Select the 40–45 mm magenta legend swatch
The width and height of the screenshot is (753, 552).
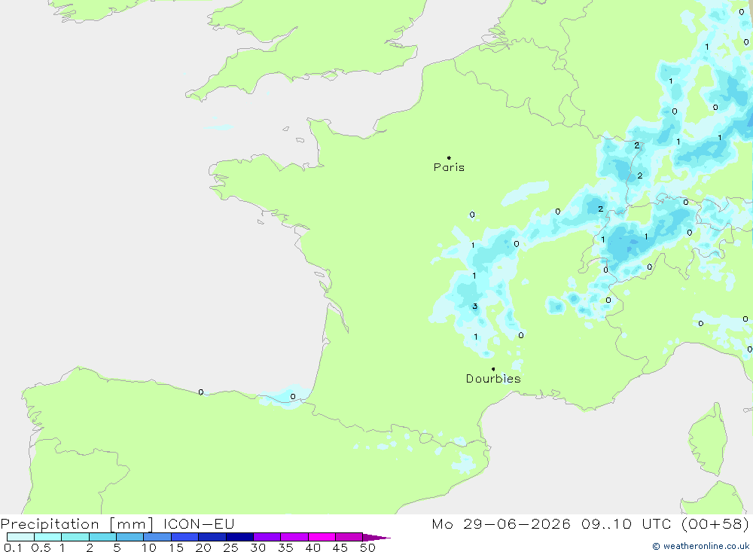[x=322, y=537]
